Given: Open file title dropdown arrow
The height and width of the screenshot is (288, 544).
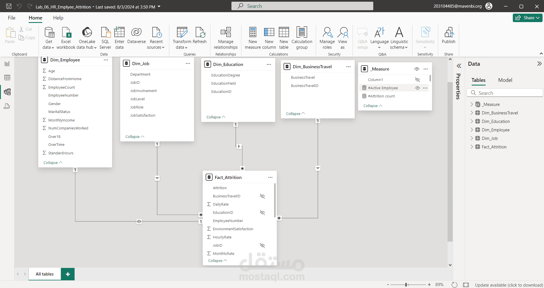Looking at the screenshot, I should pos(159,7).
